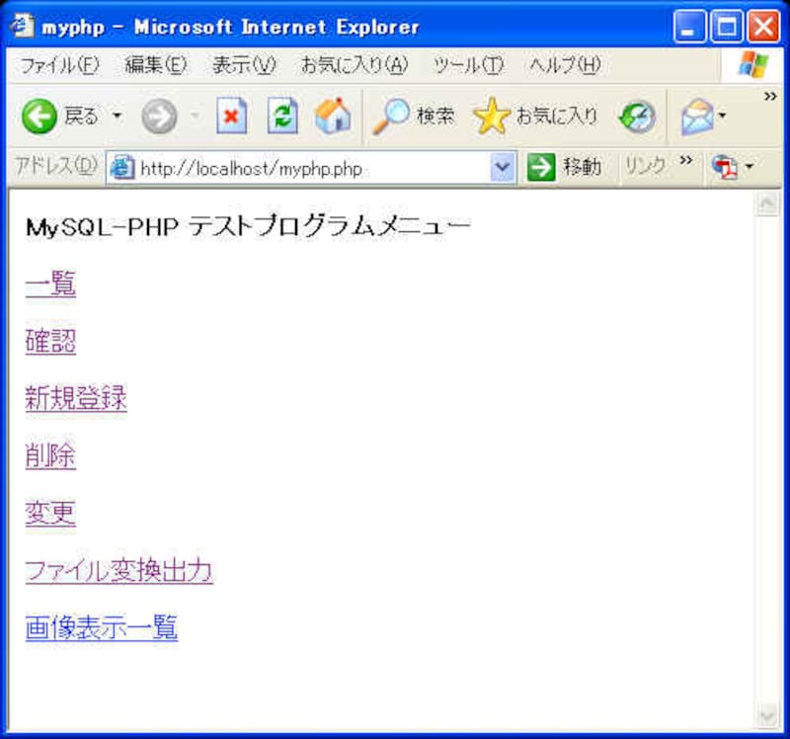Image resolution: width=790 pixels, height=739 pixels.
Task: Open the 確認 link
Action: pyautogui.click(x=51, y=341)
